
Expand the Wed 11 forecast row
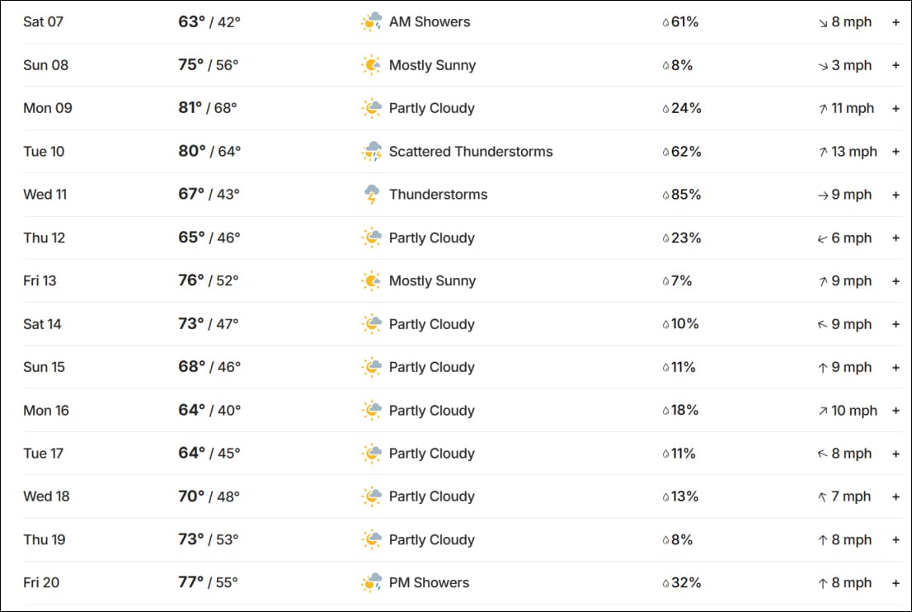(896, 195)
